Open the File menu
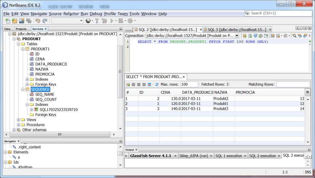Screen dimensions: 315x178 6,14
